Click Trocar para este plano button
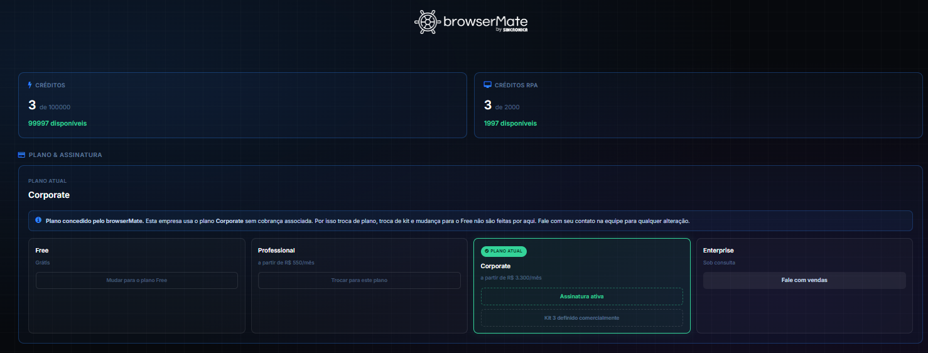Image resolution: width=928 pixels, height=353 pixels. click(359, 280)
